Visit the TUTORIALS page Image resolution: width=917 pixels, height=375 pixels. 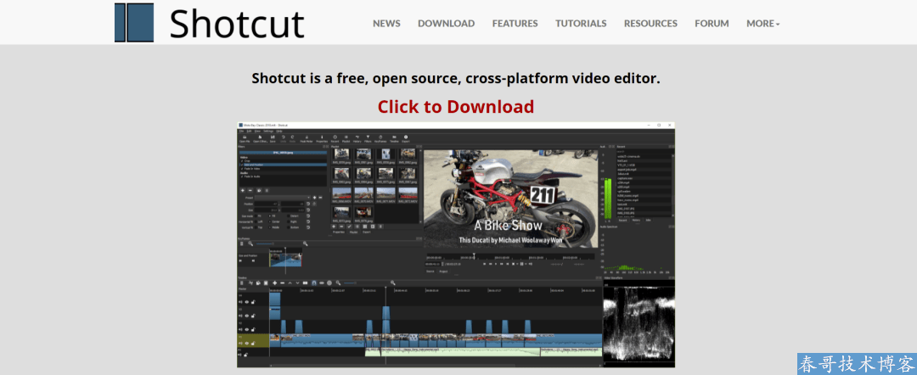pos(581,24)
